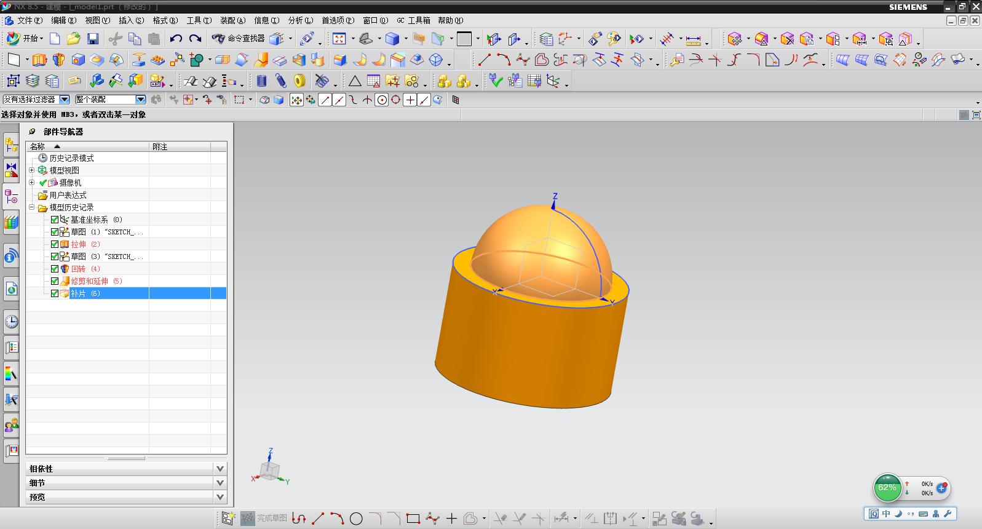Select 补片 (6) in the history tree
Screen dimensions: 982x529
click(85, 293)
